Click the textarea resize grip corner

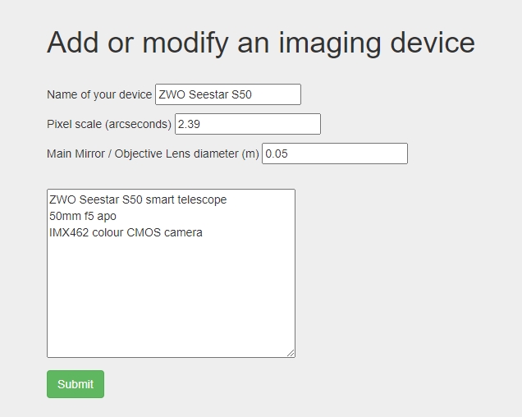point(291,353)
